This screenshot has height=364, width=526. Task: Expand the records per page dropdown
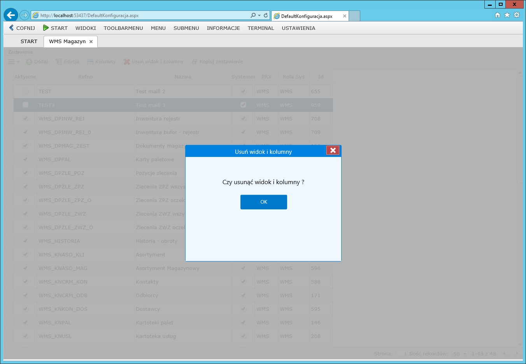465,354
